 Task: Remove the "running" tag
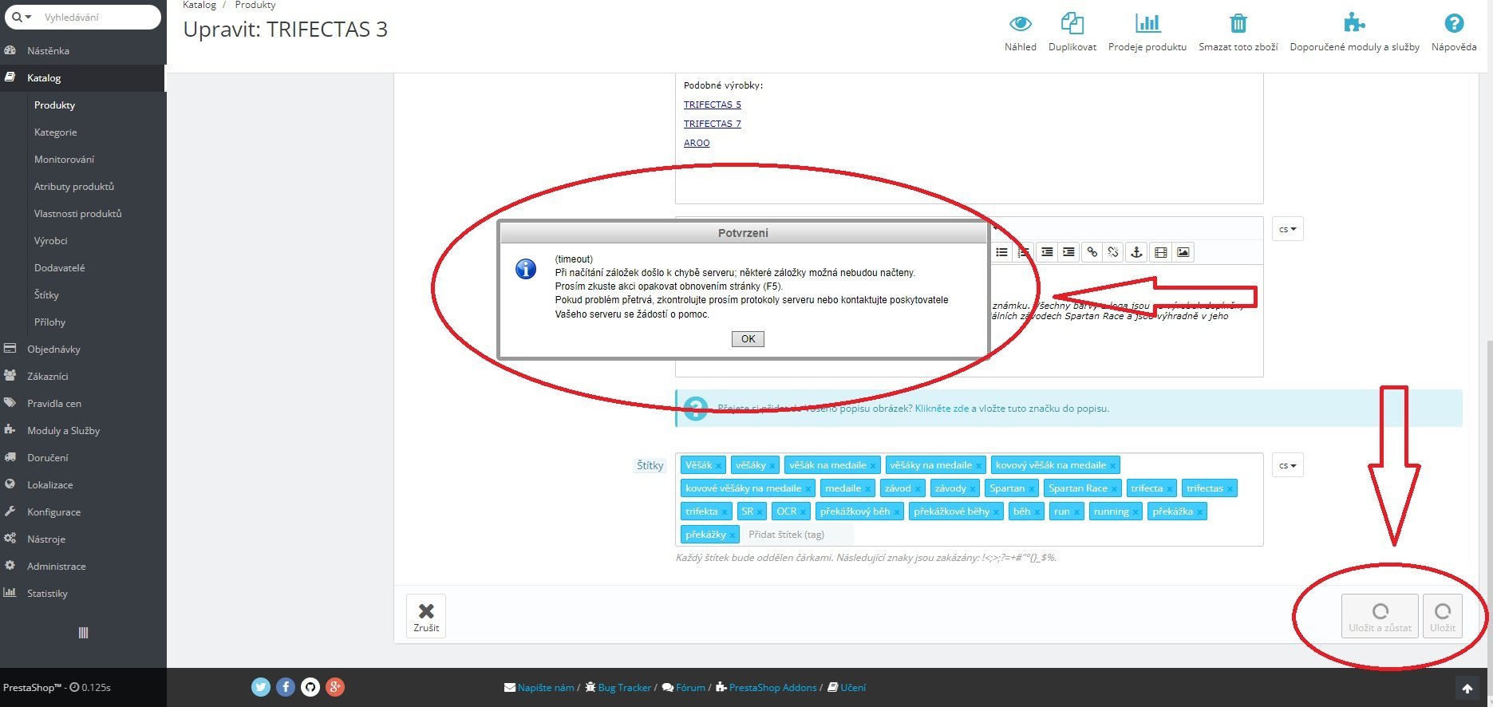tap(1136, 512)
